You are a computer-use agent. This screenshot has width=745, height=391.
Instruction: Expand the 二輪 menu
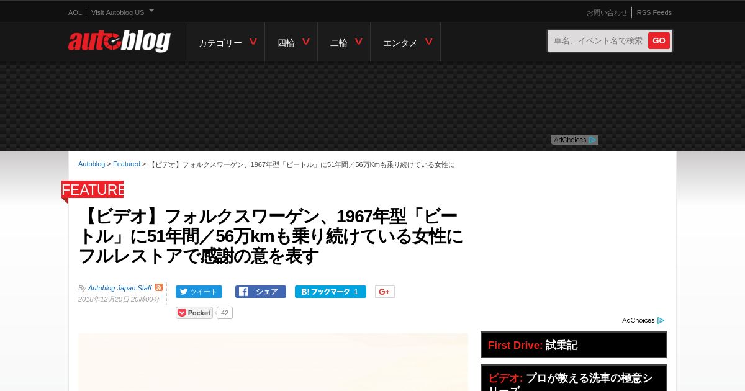click(344, 42)
